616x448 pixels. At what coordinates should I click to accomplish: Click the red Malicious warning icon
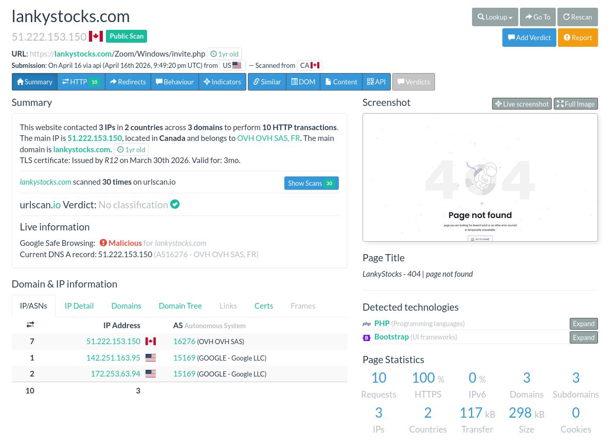click(103, 243)
